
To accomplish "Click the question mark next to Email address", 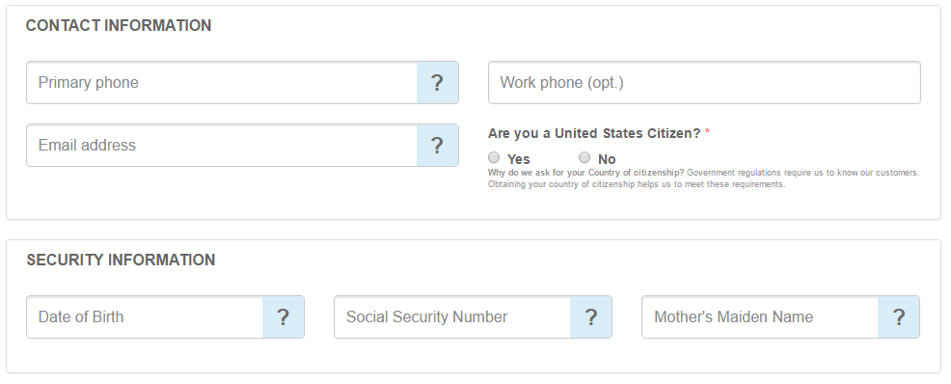I will point(437,146).
